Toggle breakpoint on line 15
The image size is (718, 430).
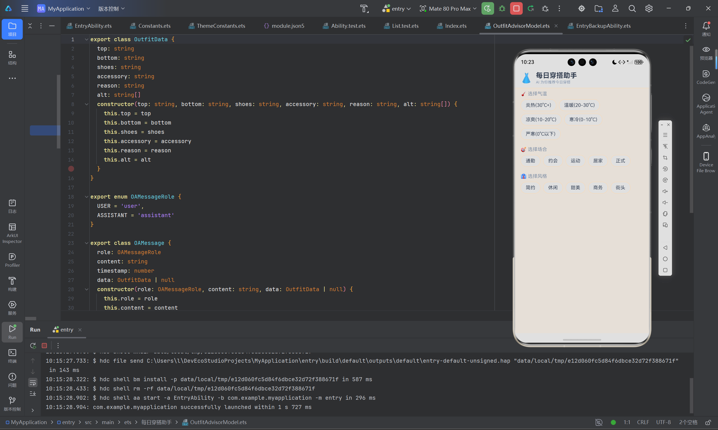71,169
